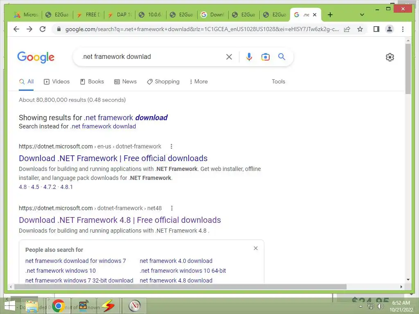
Task: Submit search with the magnifier icon
Action: [282, 56]
